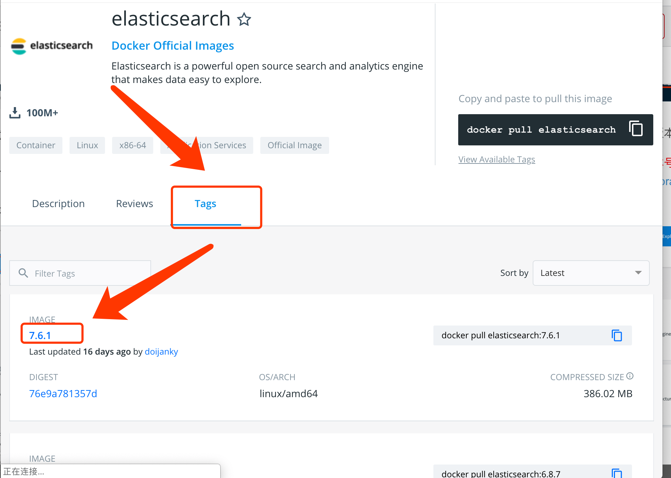Visit the doijanky user profile link

(161, 352)
